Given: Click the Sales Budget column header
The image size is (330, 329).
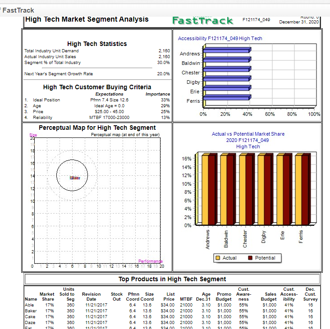Looking at the screenshot, I should (x=269, y=297).
